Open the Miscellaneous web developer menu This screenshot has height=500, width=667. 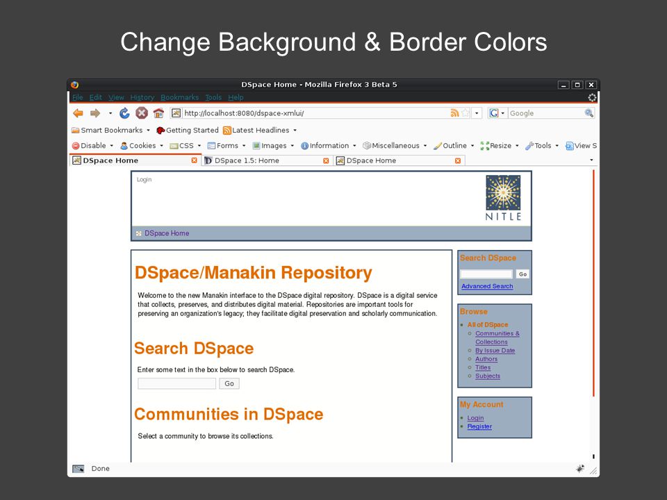(x=395, y=145)
